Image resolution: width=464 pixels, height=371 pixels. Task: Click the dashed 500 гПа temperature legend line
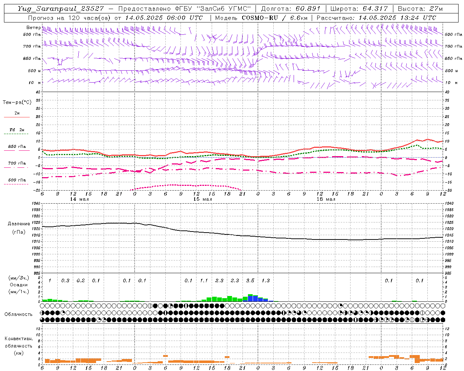pyautogui.click(x=16, y=184)
